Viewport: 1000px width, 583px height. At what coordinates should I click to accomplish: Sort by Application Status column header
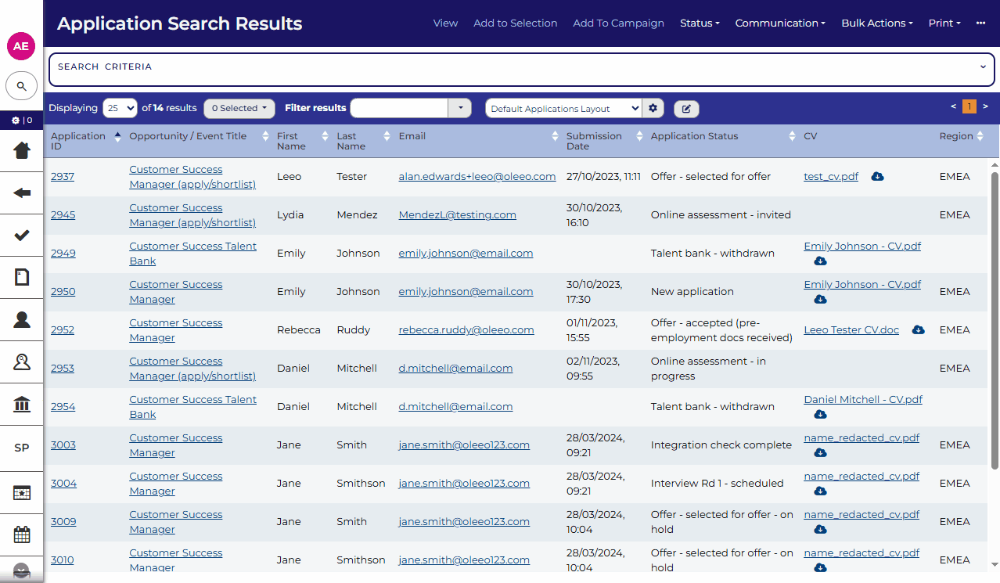[x=694, y=136]
